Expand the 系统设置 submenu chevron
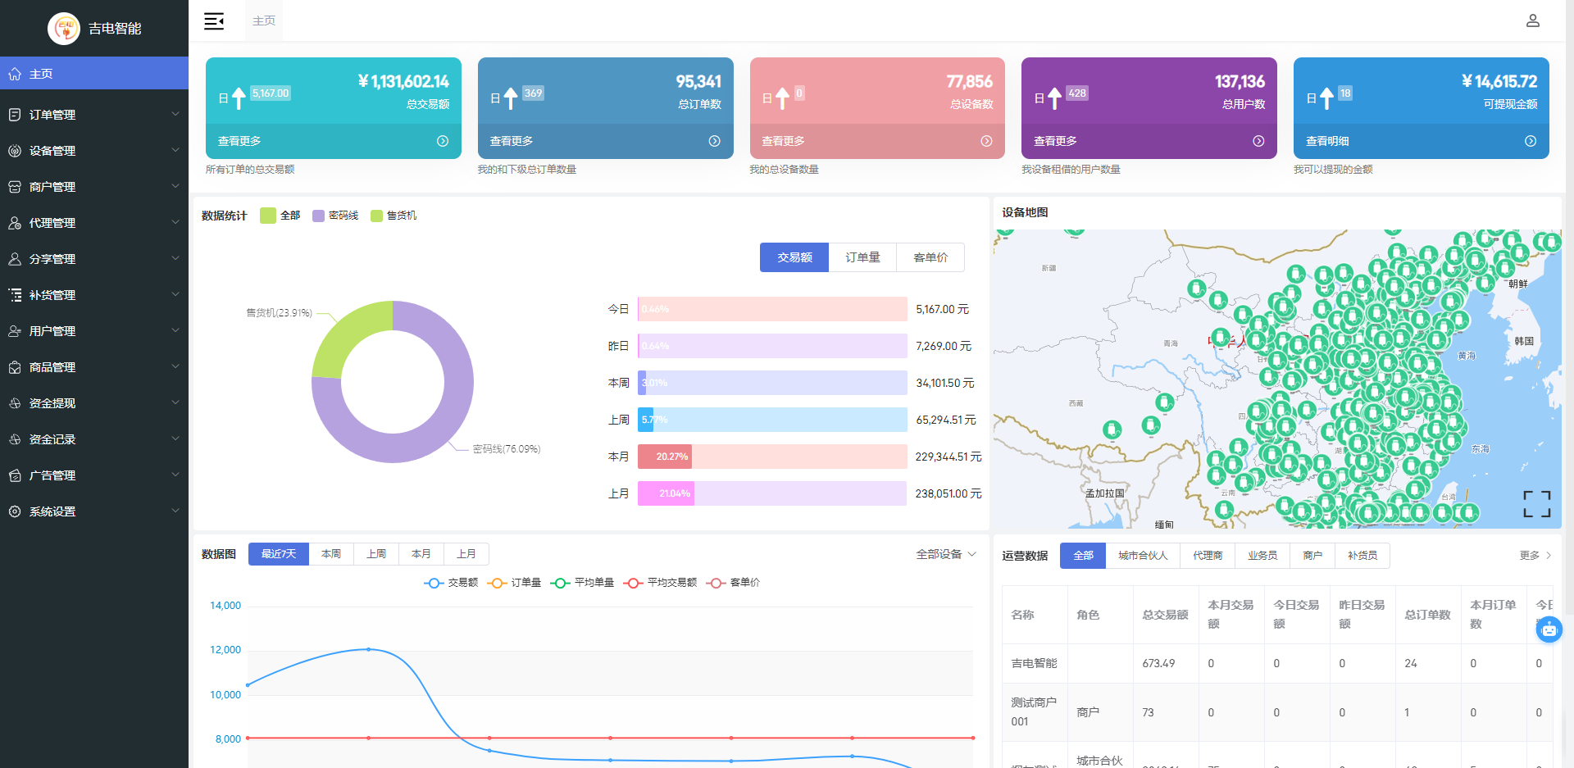This screenshot has height=768, width=1574. tap(175, 511)
